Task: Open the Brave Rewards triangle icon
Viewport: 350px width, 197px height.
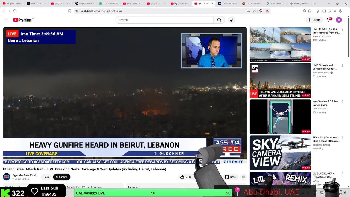Action: pos(267,11)
